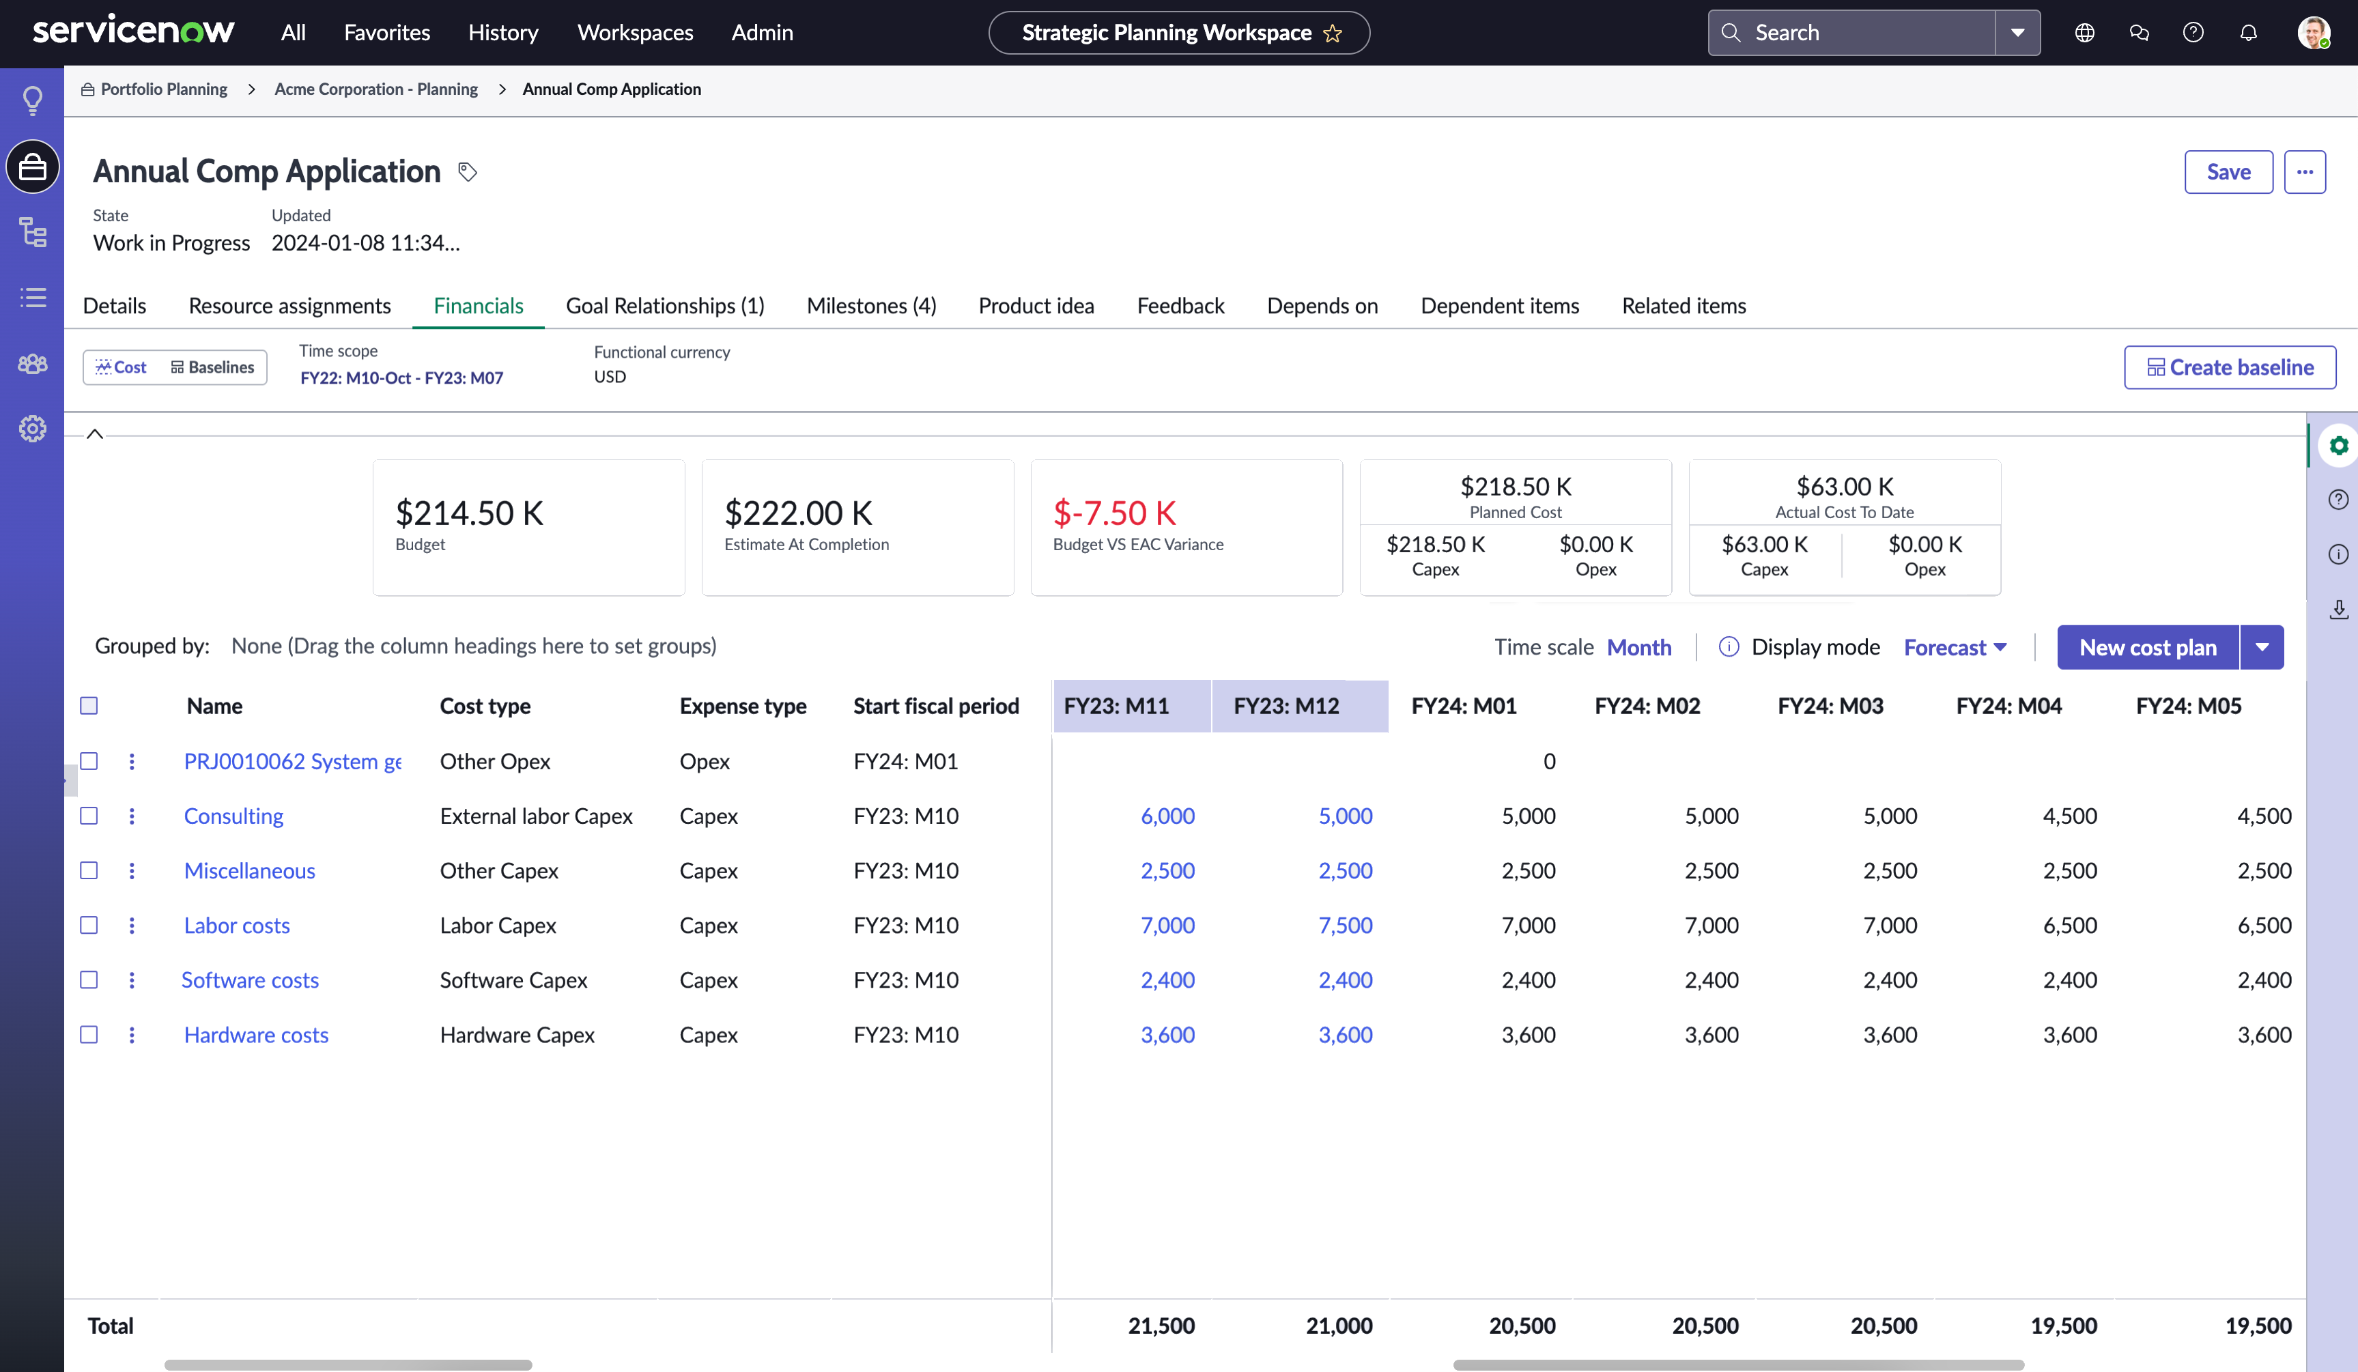The image size is (2358, 1372).
Task: Expand the New cost plan dropdown arrow
Action: (2262, 648)
